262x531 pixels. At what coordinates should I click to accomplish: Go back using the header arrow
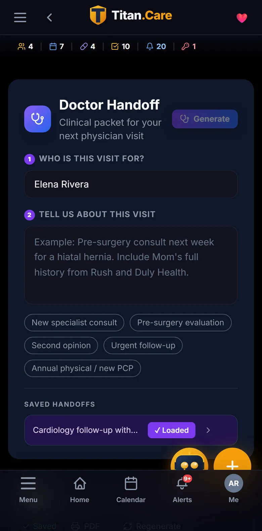click(49, 17)
